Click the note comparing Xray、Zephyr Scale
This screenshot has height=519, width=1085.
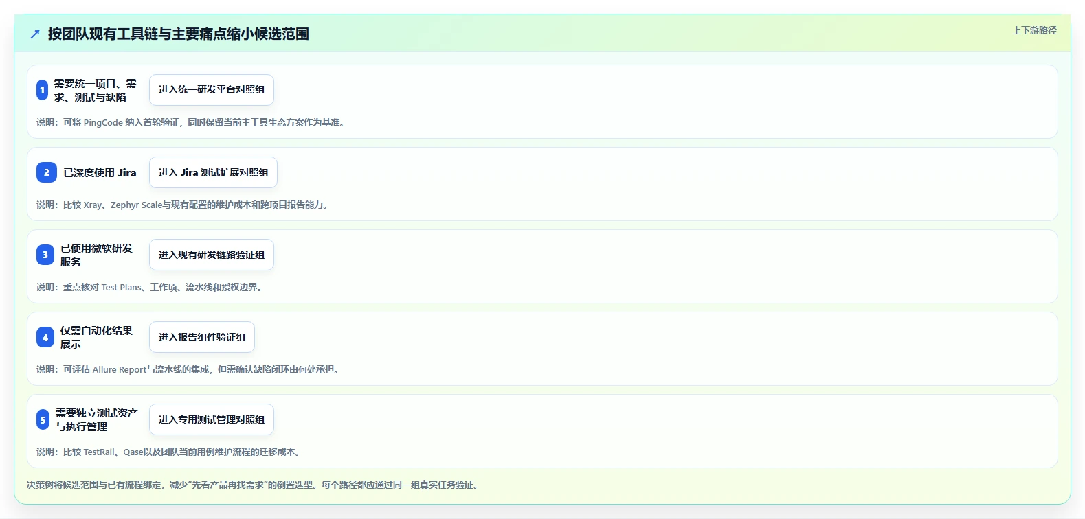point(183,205)
